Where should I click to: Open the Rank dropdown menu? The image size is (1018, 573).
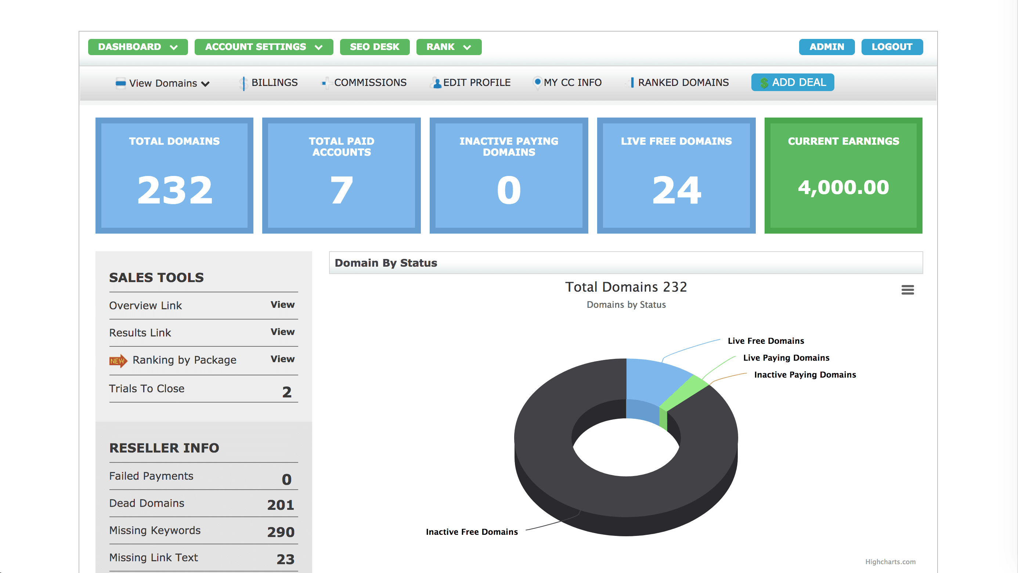point(448,47)
